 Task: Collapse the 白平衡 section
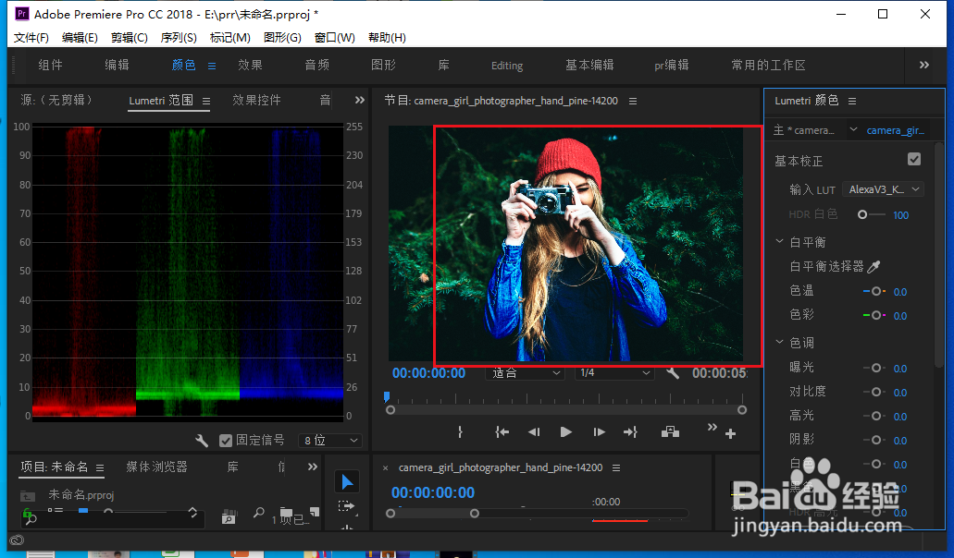tap(779, 242)
